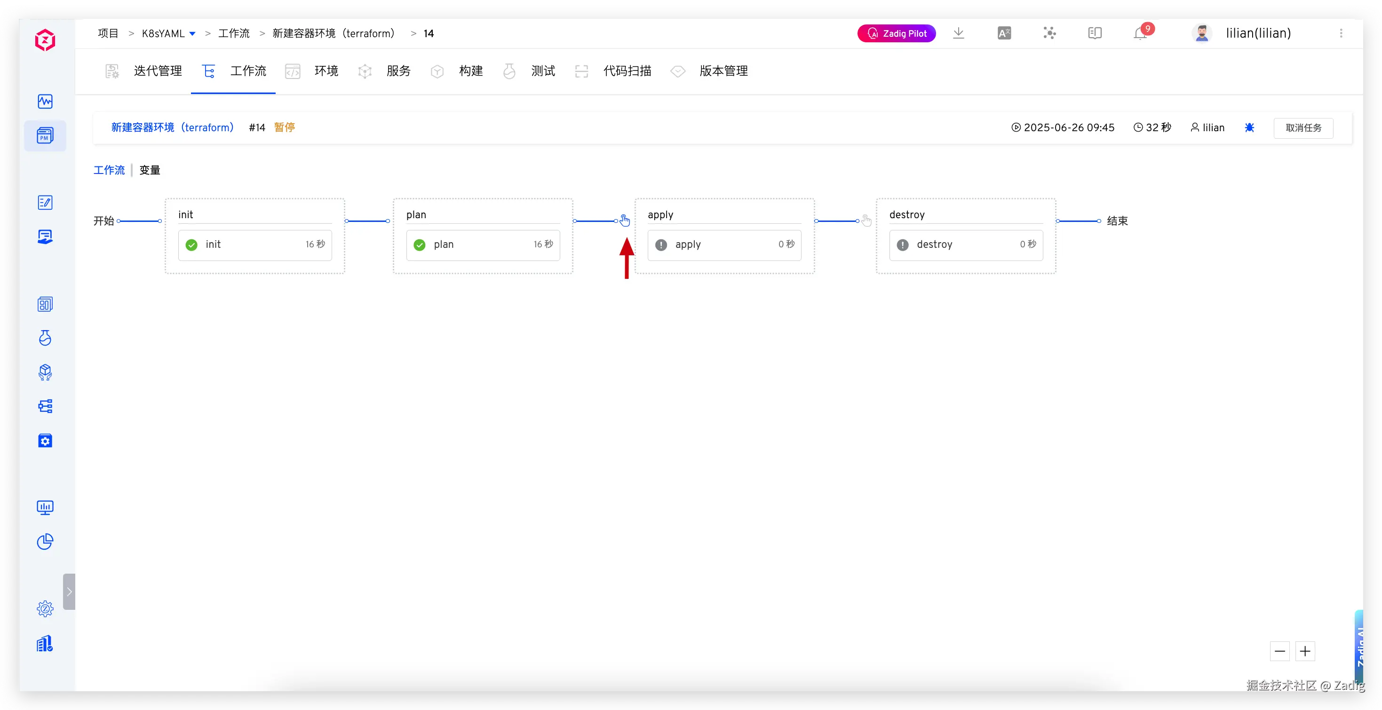
Task: Open system settings gear in sidebar
Action: (45, 608)
